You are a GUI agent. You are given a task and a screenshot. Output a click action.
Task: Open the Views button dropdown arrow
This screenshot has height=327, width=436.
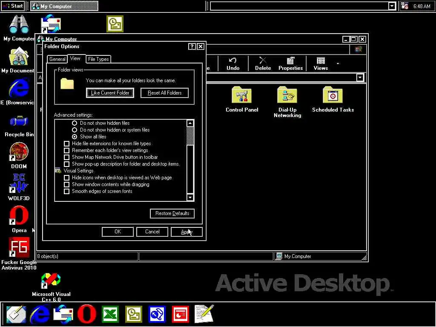coord(338,64)
